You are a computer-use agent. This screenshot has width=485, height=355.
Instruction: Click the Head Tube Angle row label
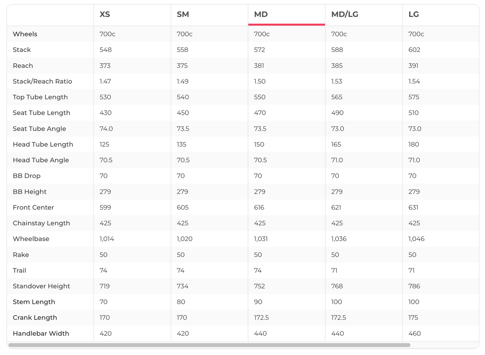click(41, 160)
